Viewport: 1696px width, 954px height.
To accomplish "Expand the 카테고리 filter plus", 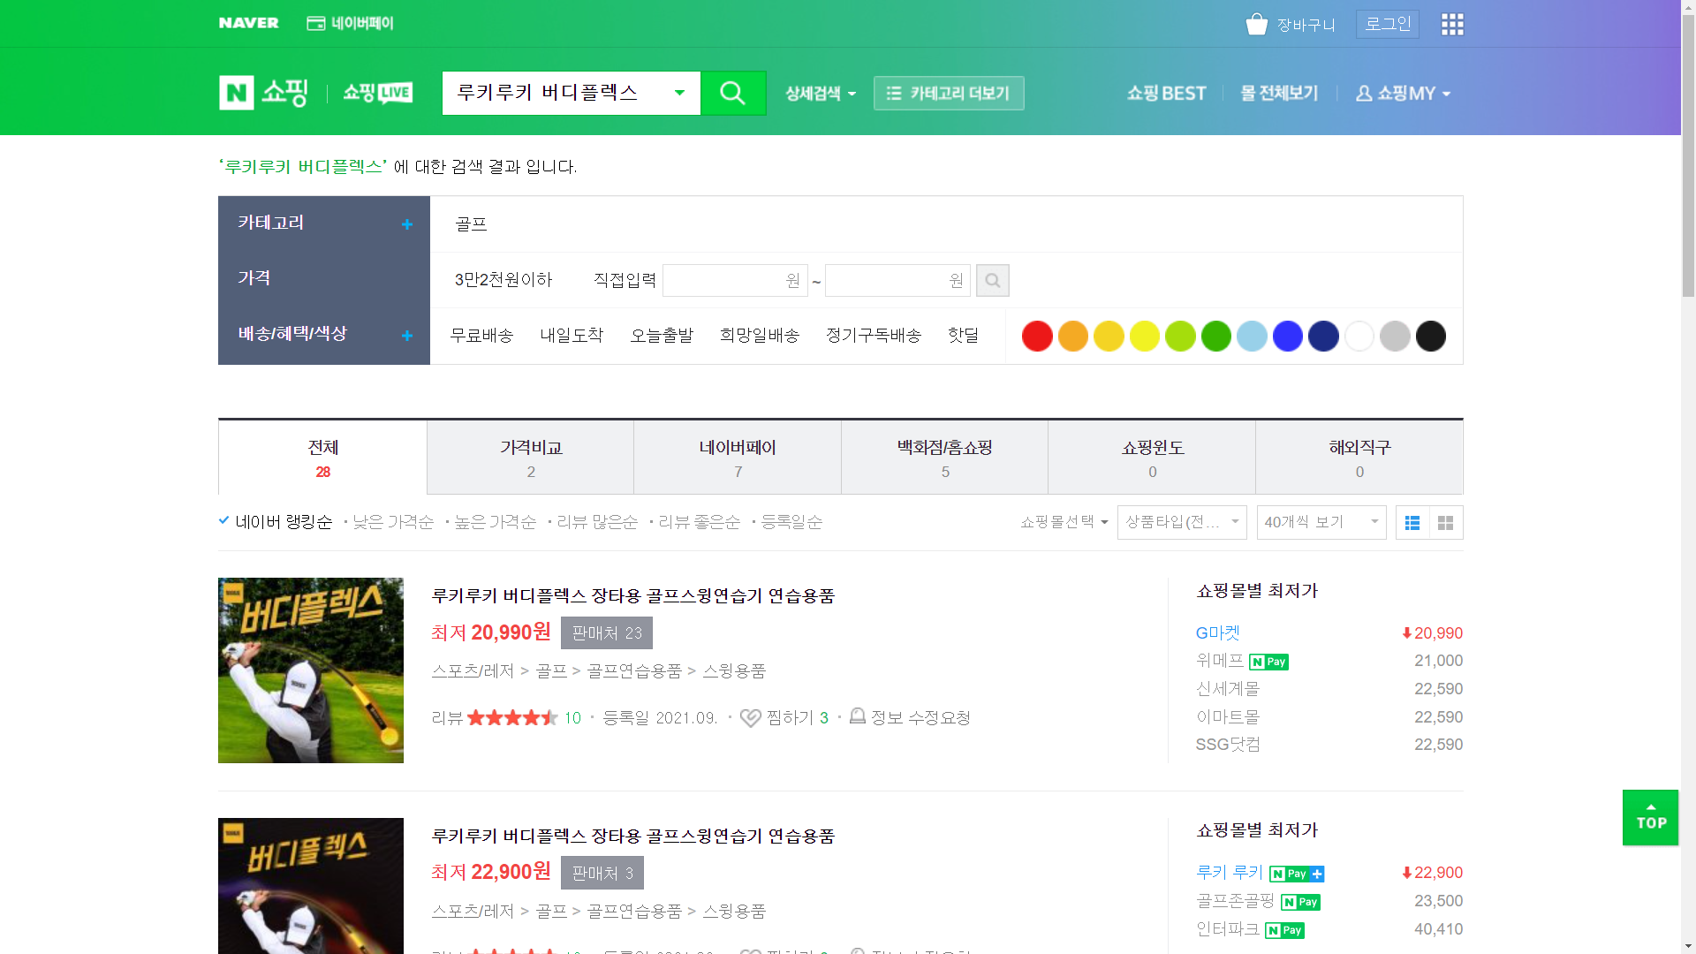I will (407, 224).
